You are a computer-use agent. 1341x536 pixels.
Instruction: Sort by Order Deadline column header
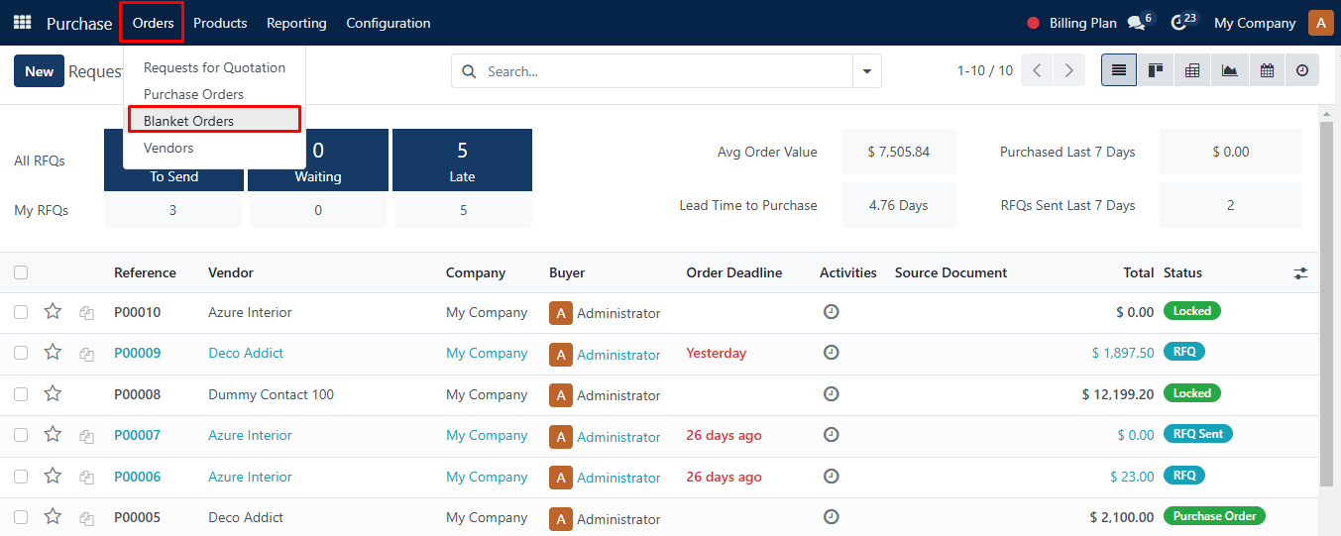click(x=733, y=272)
